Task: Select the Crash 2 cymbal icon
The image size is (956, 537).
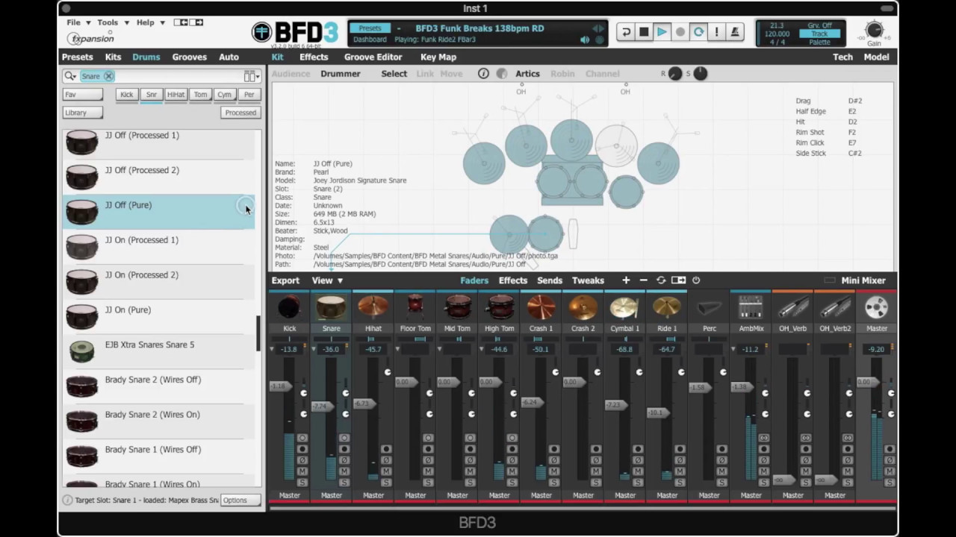Action: coord(583,307)
